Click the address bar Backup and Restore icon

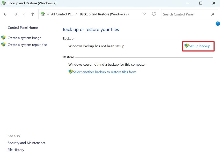click(x=43, y=14)
